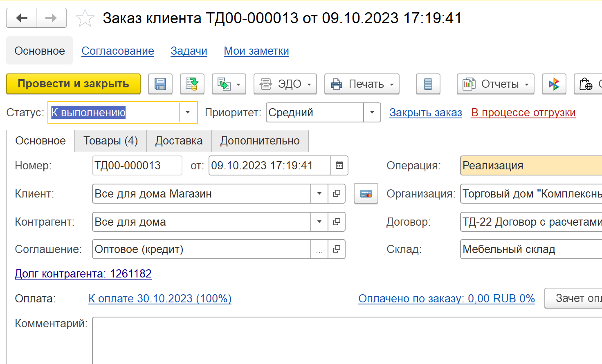The height and width of the screenshot is (364, 602).
Task: Select the top Основное navigation section
Action: 40,51
